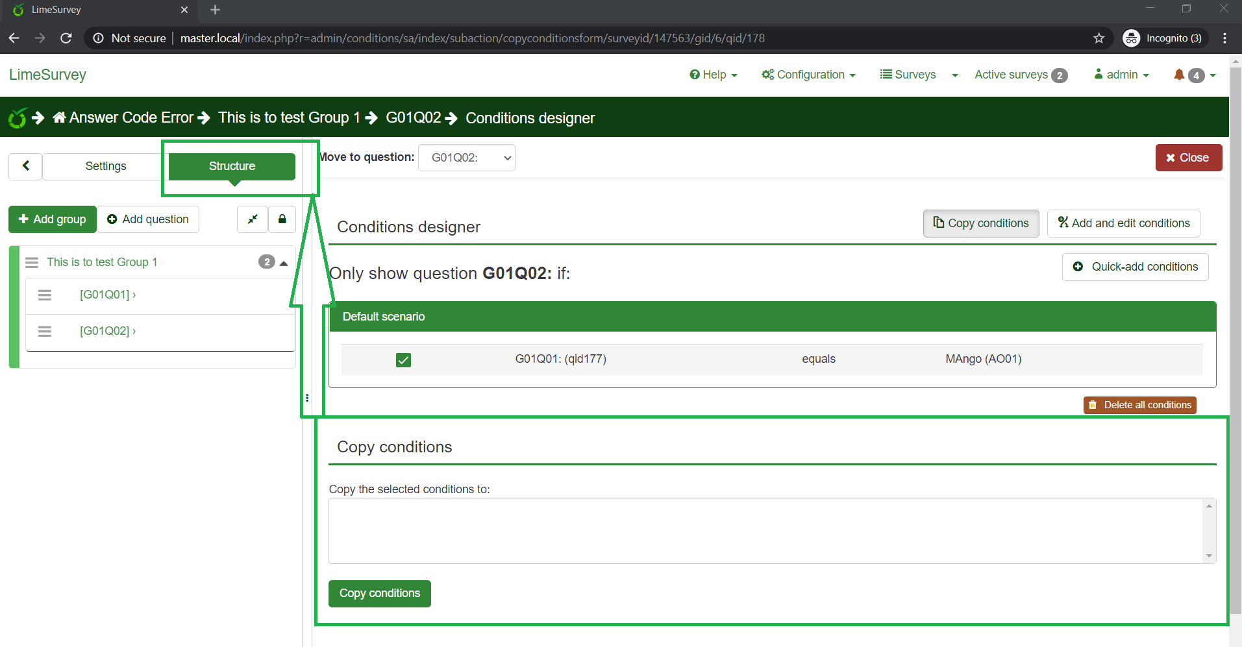Reload the page in browser
Image resolution: width=1242 pixels, height=647 pixels.
click(x=66, y=38)
